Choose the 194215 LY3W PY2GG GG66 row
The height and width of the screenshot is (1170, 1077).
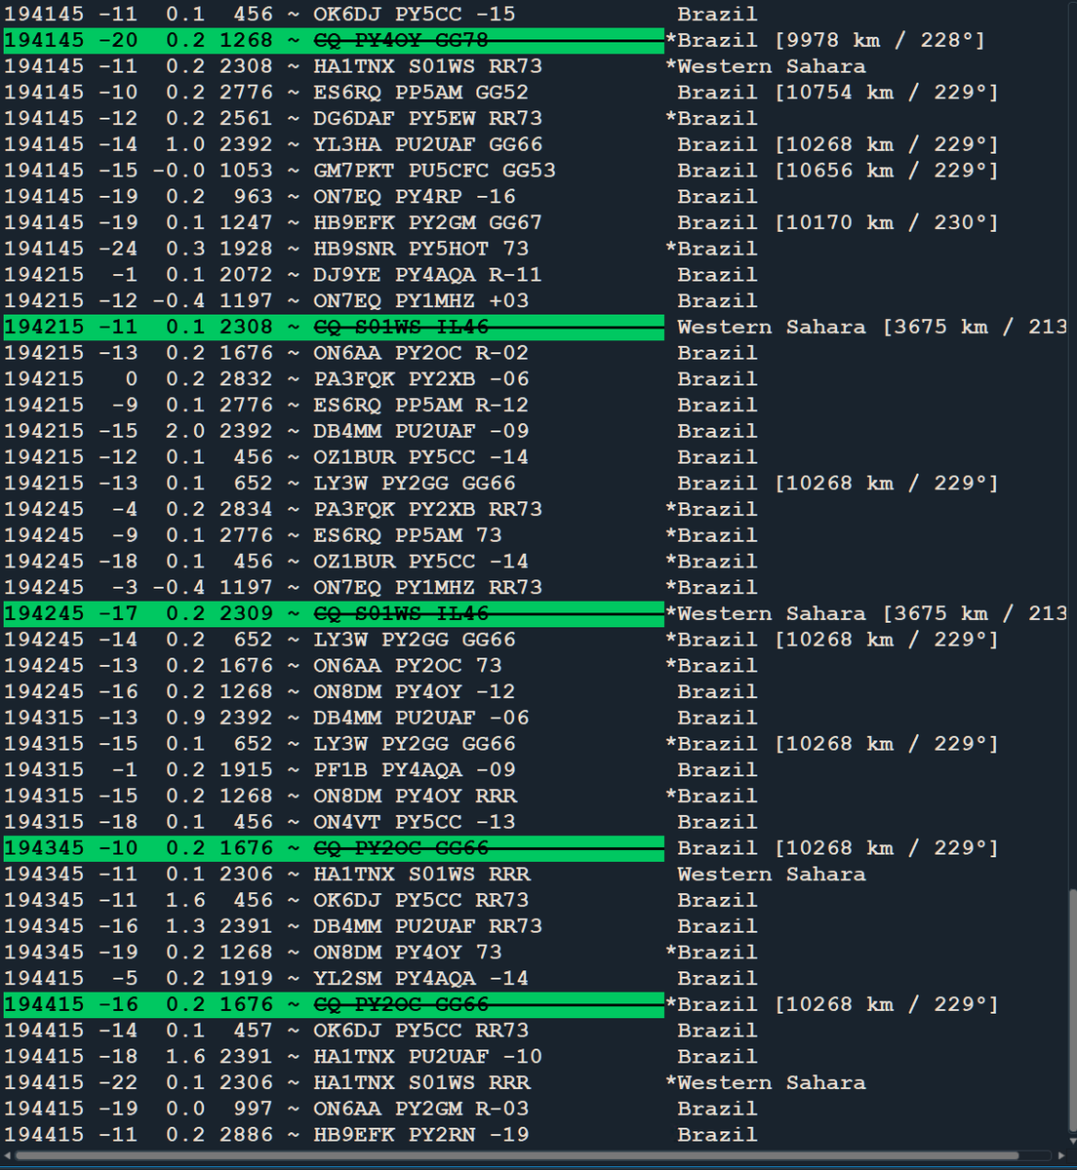pyautogui.click(x=535, y=484)
